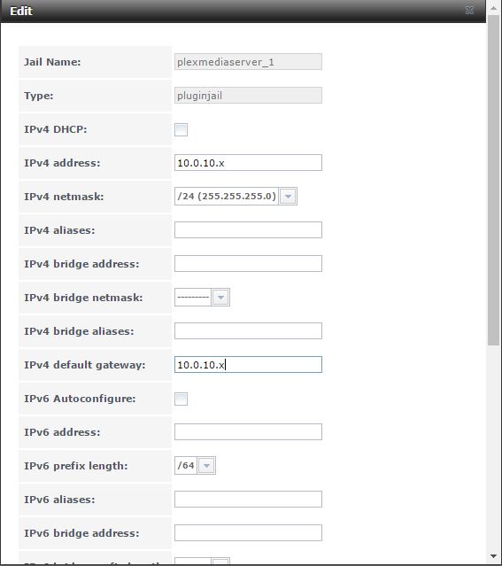Click the Jail Name field
The height and width of the screenshot is (566, 502).
tap(248, 62)
